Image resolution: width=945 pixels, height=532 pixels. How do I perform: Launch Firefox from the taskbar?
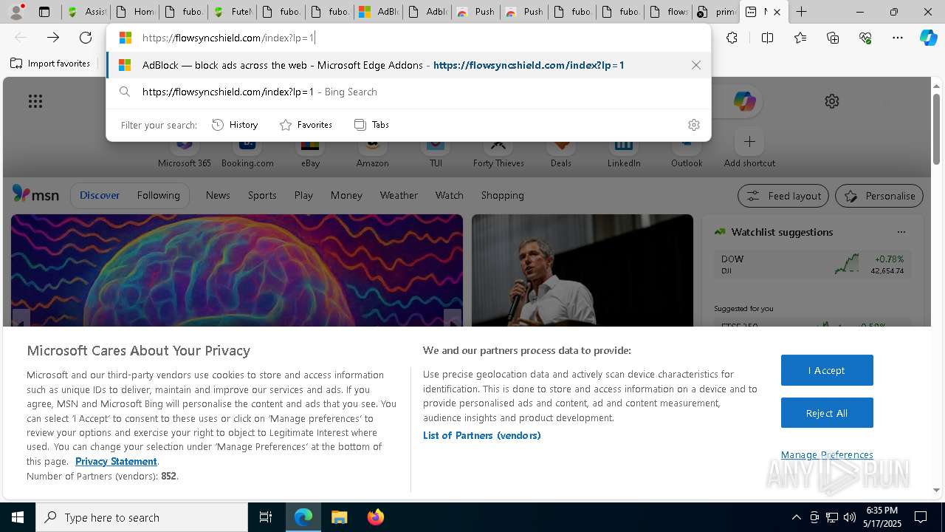[x=376, y=517]
